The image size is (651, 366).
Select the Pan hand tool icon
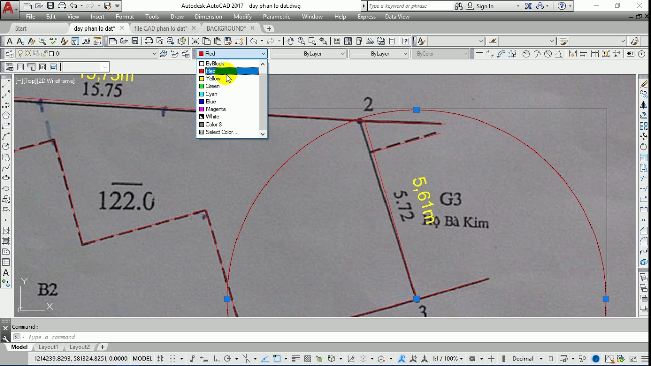(x=290, y=41)
